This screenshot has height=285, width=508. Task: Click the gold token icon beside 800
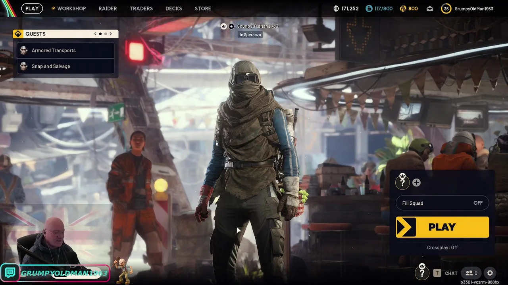pos(402,8)
